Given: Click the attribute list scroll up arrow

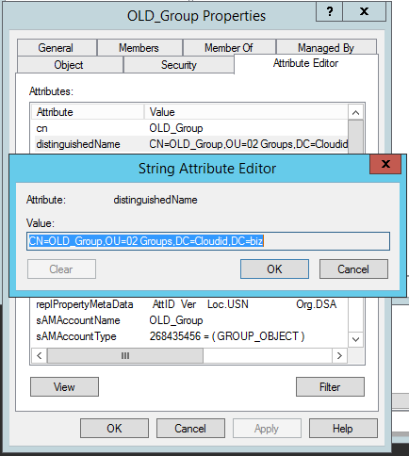Looking at the screenshot, I should point(355,112).
